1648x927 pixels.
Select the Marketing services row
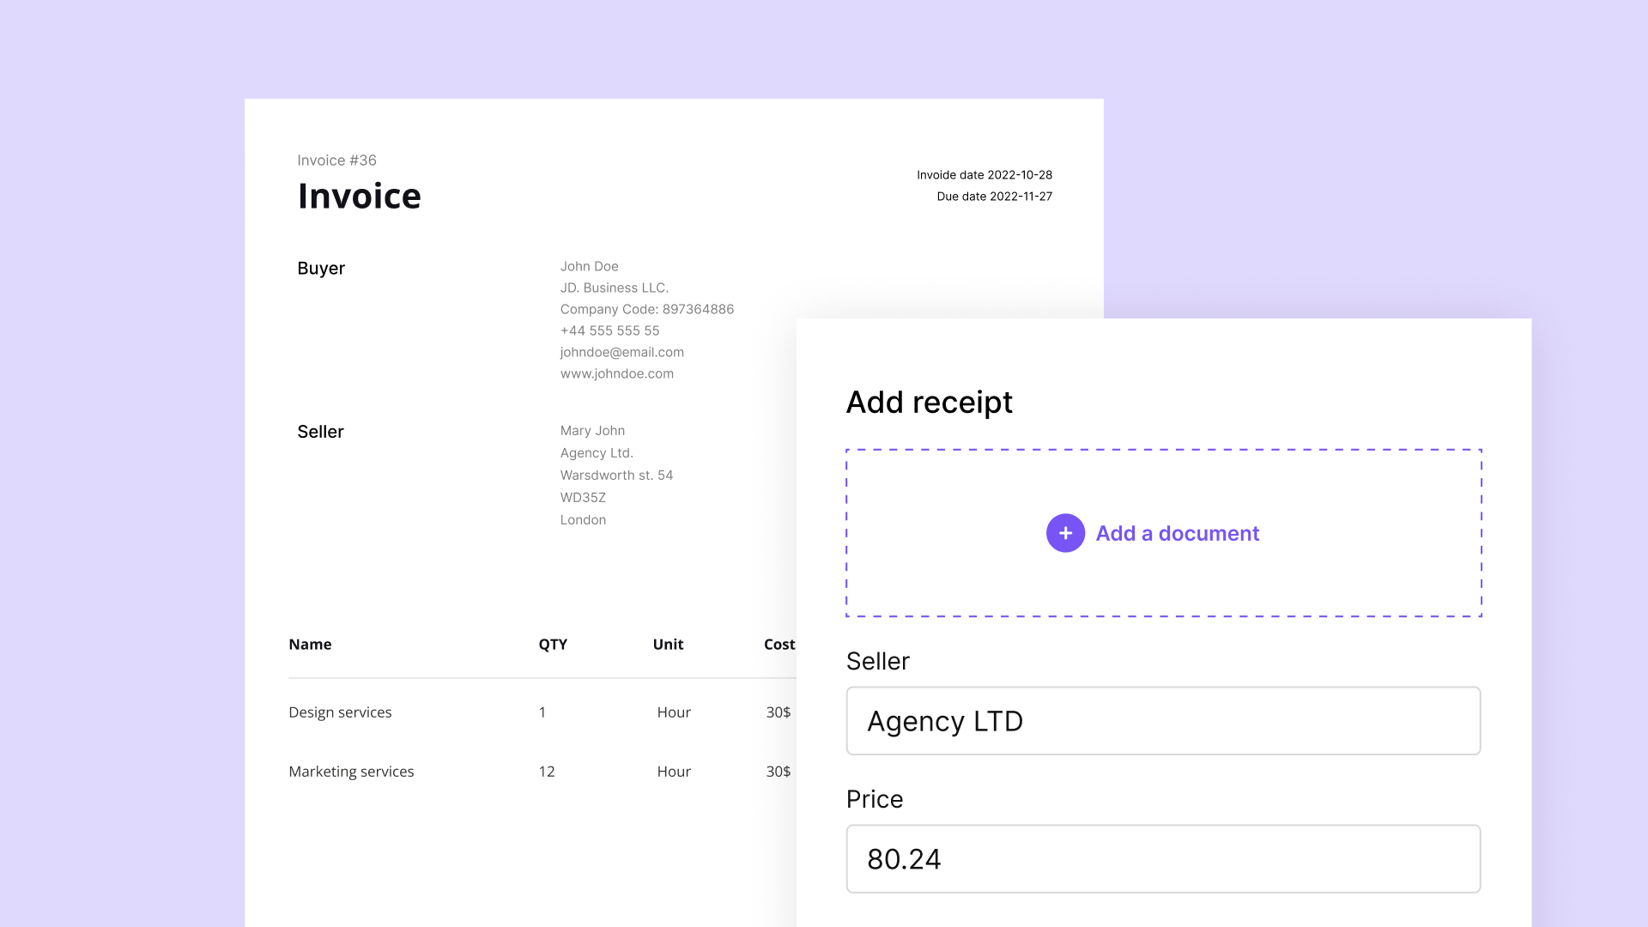(x=351, y=772)
